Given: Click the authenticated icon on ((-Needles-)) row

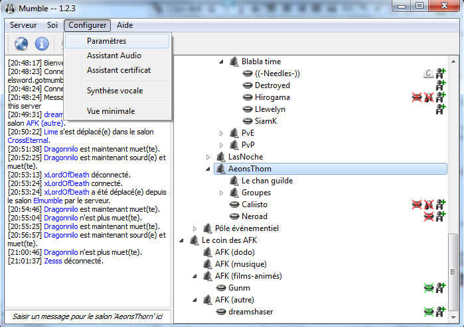Looking at the screenshot, I should [441, 73].
